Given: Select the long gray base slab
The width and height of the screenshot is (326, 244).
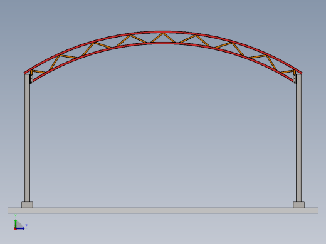Looking at the screenshot, I should tap(163, 210).
